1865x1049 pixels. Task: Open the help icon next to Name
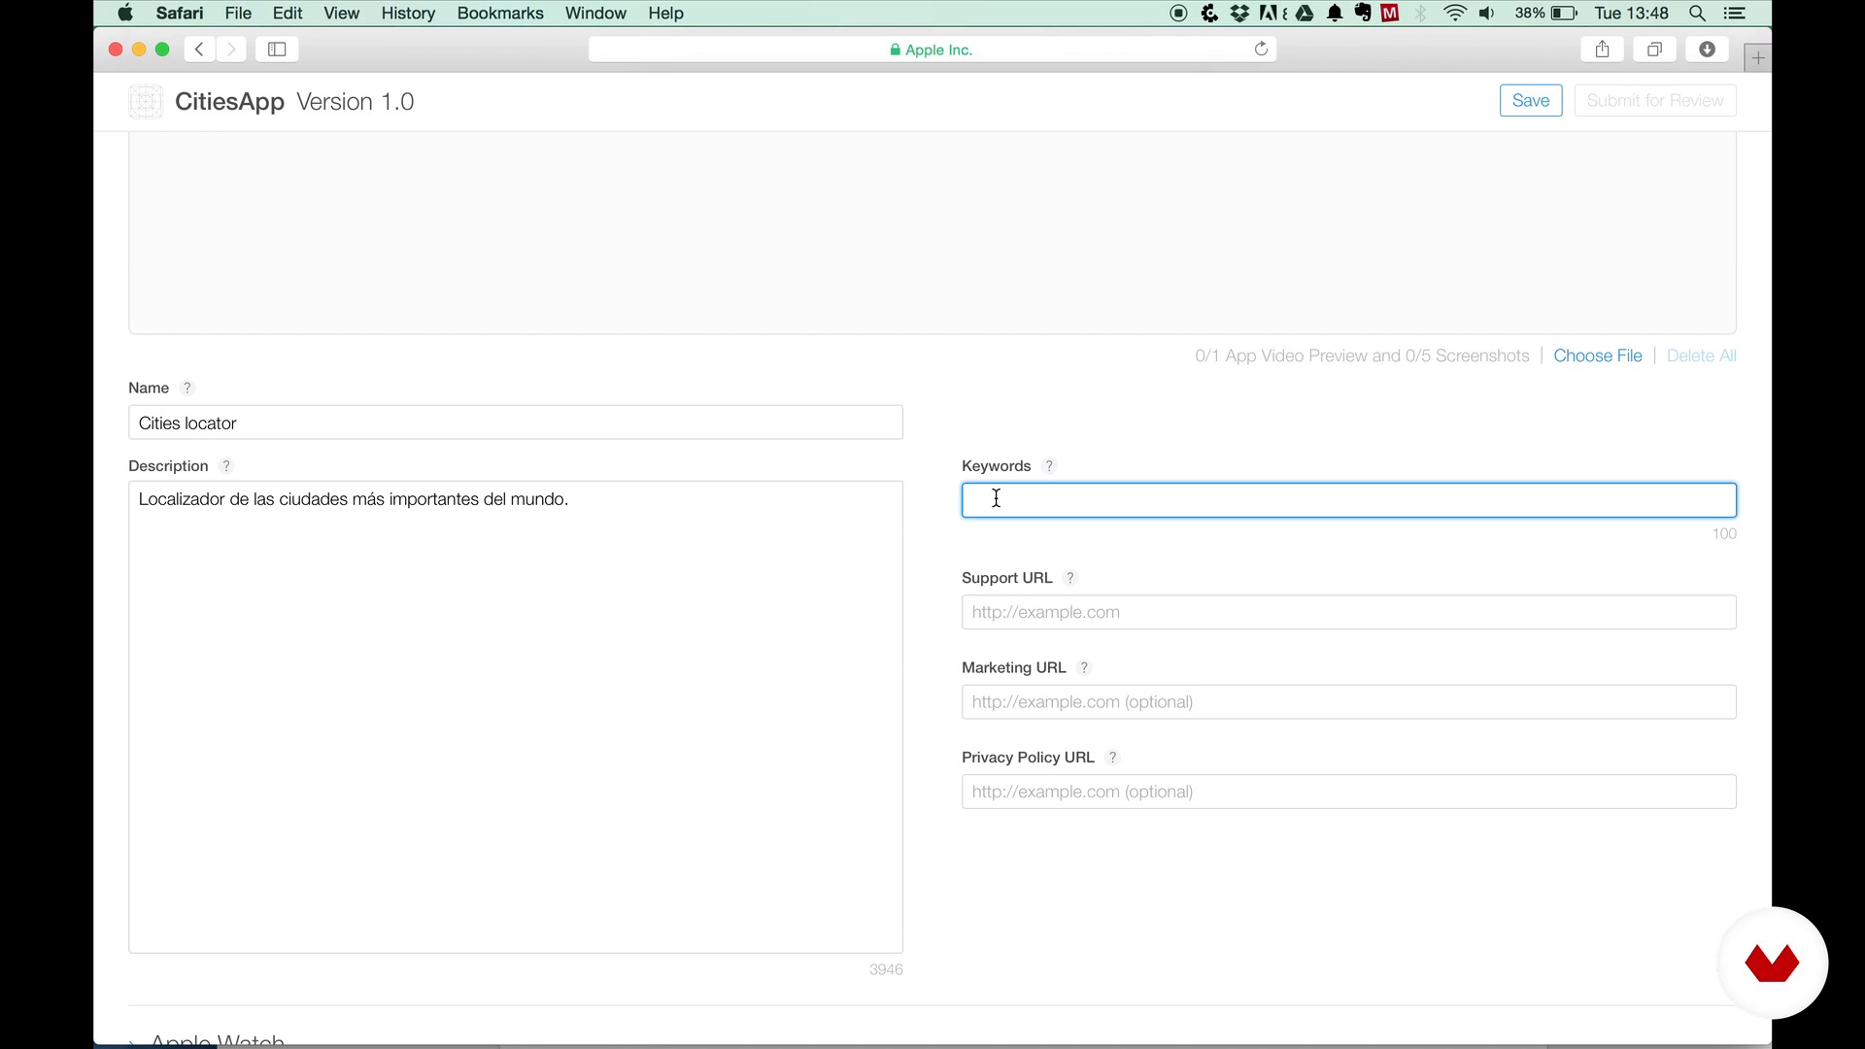click(187, 389)
